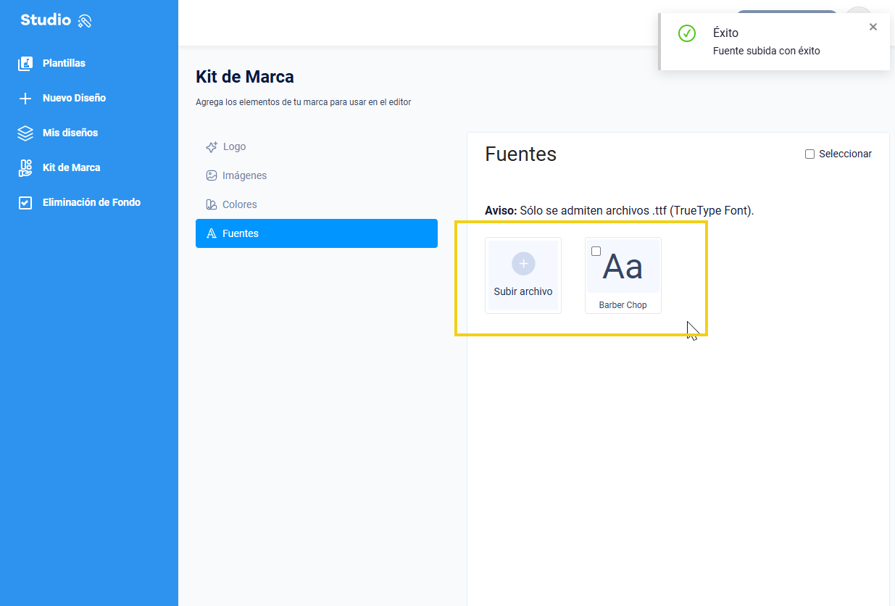The height and width of the screenshot is (606, 895).
Task: Click the Kit de Marca page title
Action: click(x=245, y=77)
